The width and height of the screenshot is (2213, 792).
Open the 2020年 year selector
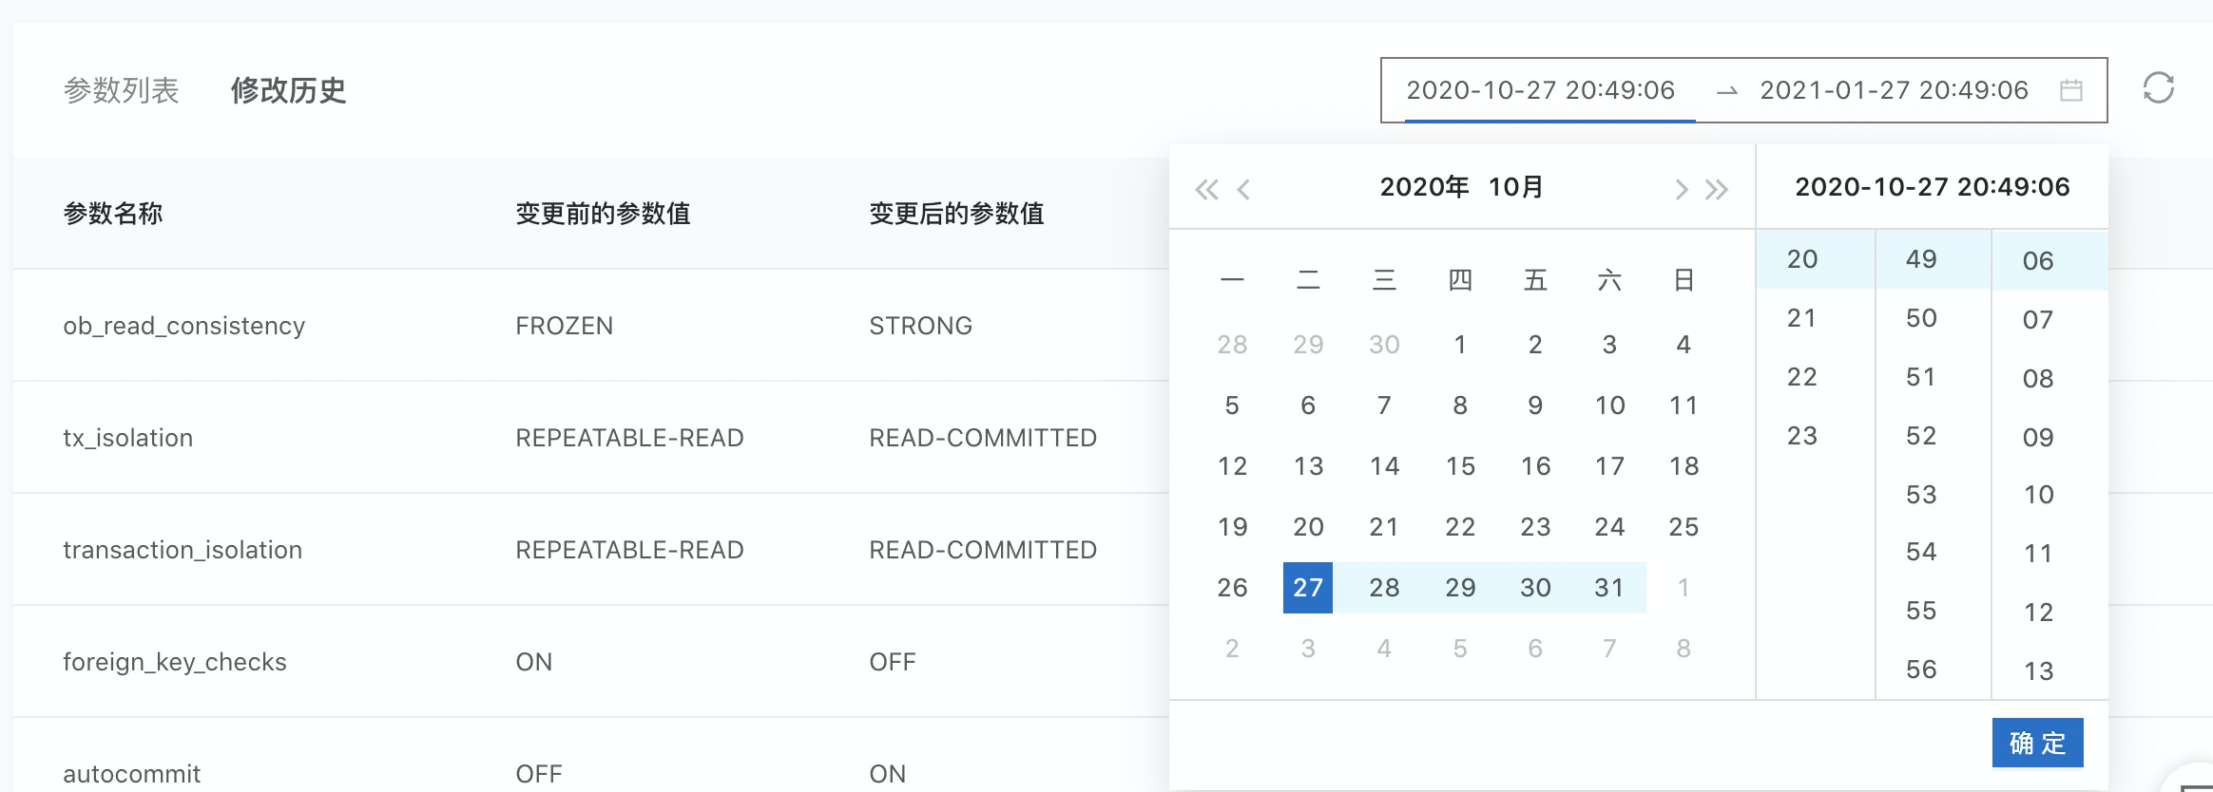(1424, 187)
